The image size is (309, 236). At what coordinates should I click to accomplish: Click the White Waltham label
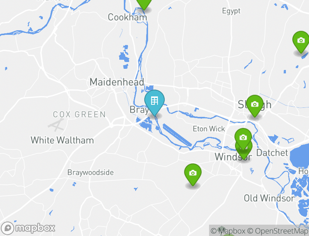(62, 140)
